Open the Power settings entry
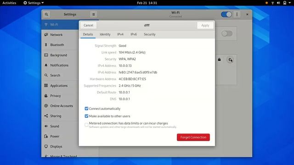The width and height of the screenshot is (294, 165). [x=61, y=136]
